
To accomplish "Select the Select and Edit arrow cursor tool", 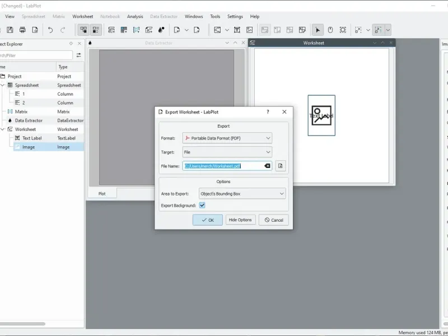I will [318, 30].
